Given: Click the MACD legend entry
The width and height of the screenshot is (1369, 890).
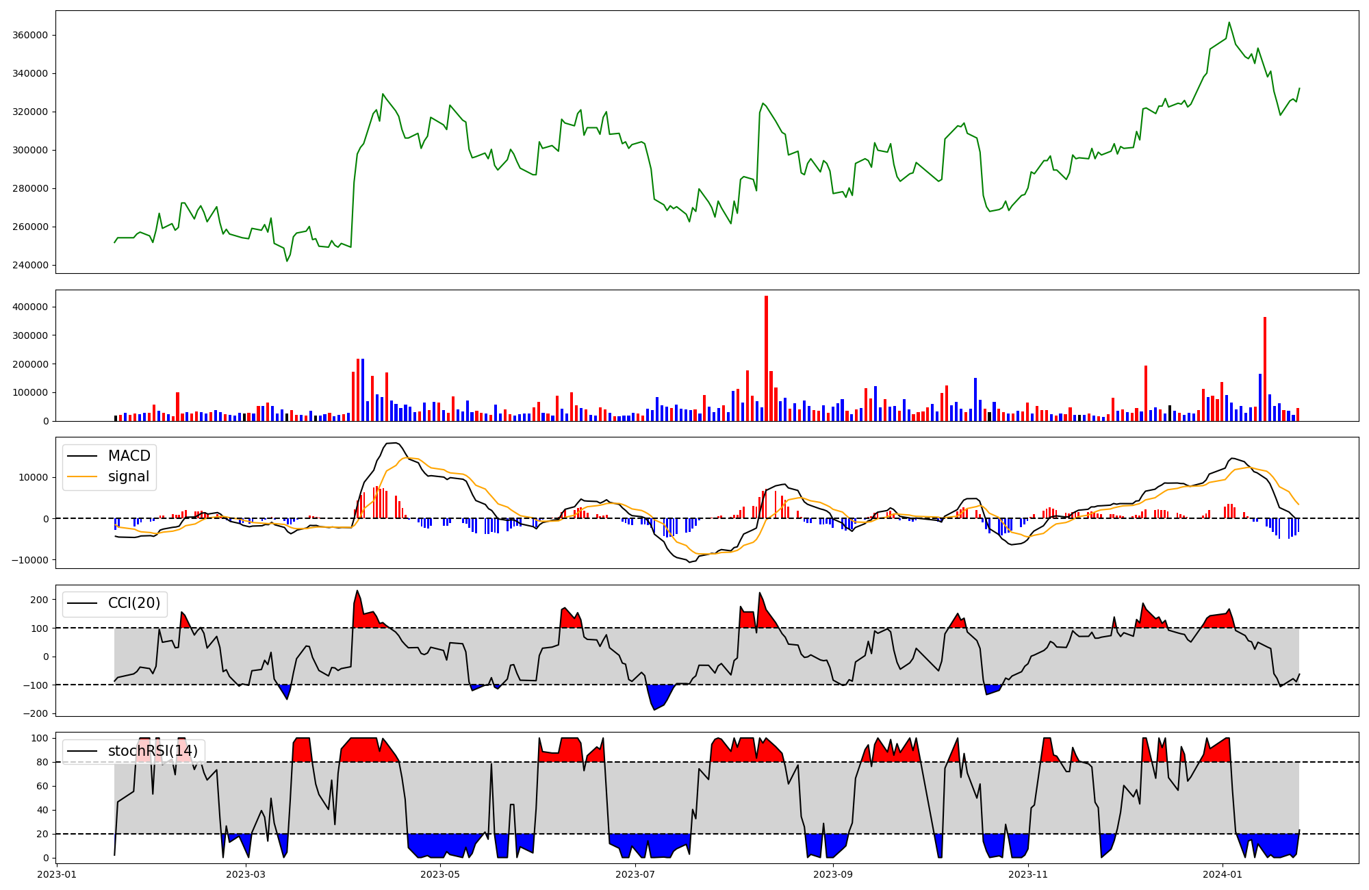Looking at the screenshot, I should click(129, 456).
